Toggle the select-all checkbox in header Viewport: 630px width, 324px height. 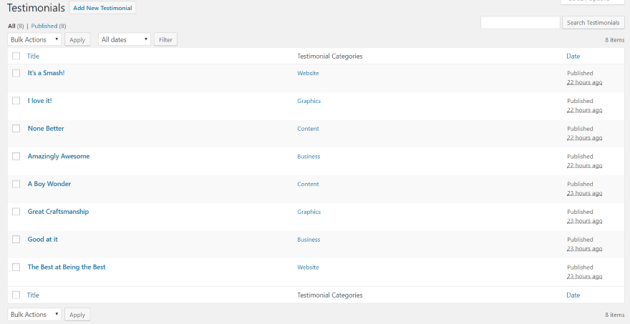(x=16, y=56)
